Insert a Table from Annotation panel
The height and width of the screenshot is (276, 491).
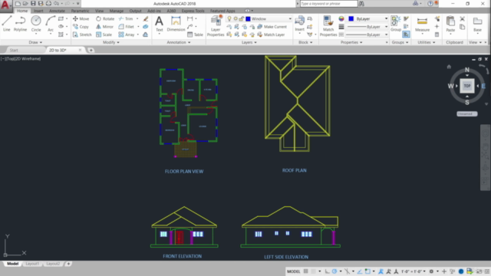click(195, 34)
